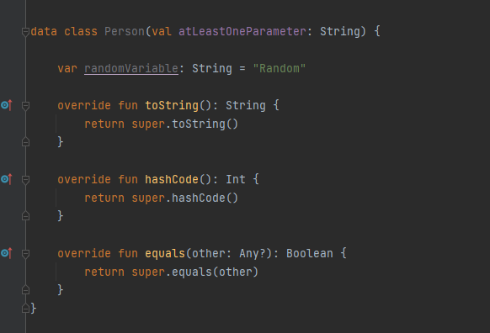The width and height of the screenshot is (490, 333).
Task: Click override gutter icon beside equals
Action: 6,253
